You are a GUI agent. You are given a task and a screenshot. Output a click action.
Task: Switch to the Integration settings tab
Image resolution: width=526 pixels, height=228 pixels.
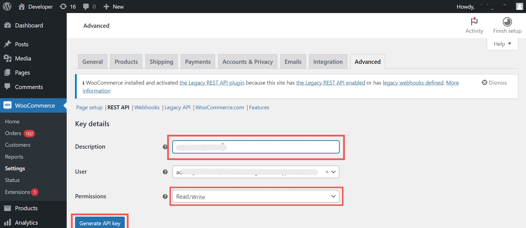click(x=328, y=62)
